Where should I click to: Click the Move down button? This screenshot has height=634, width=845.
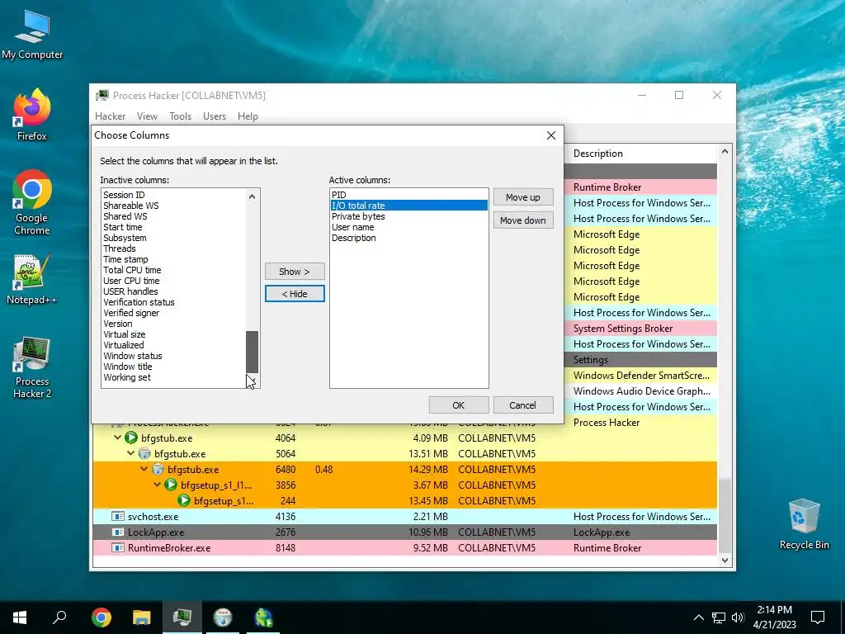coord(522,220)
